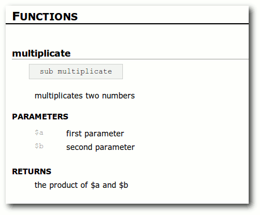Screen dimensions: 260x215
Task: Click the gray rule under the multiplicate heading
Action: (x=130, y=59)
